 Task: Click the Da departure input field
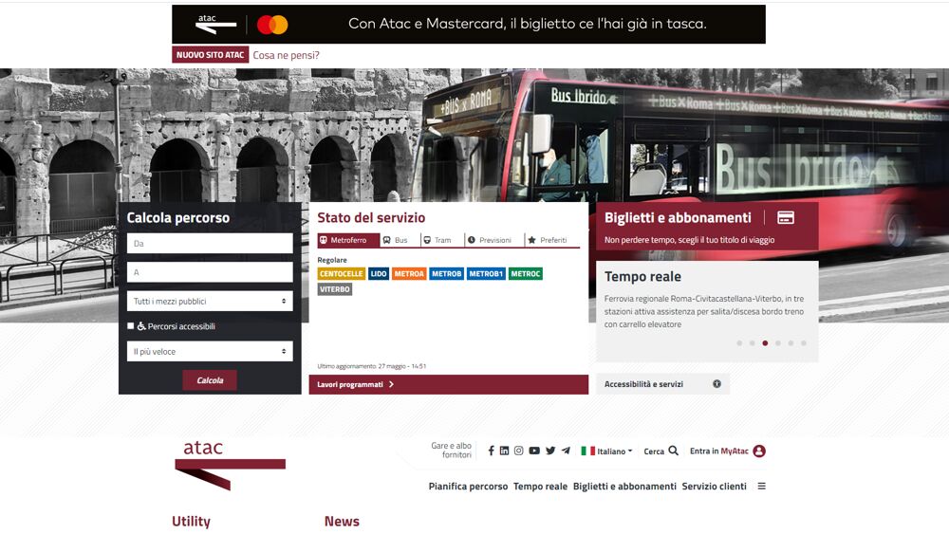(210, 244)
